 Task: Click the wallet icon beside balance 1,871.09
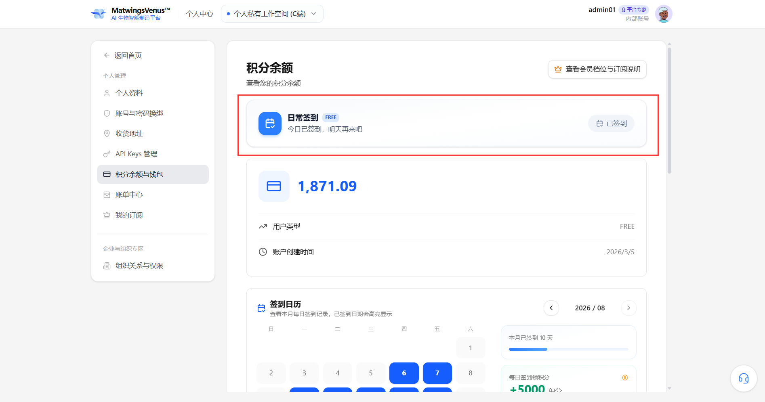[x=274, y=186]
